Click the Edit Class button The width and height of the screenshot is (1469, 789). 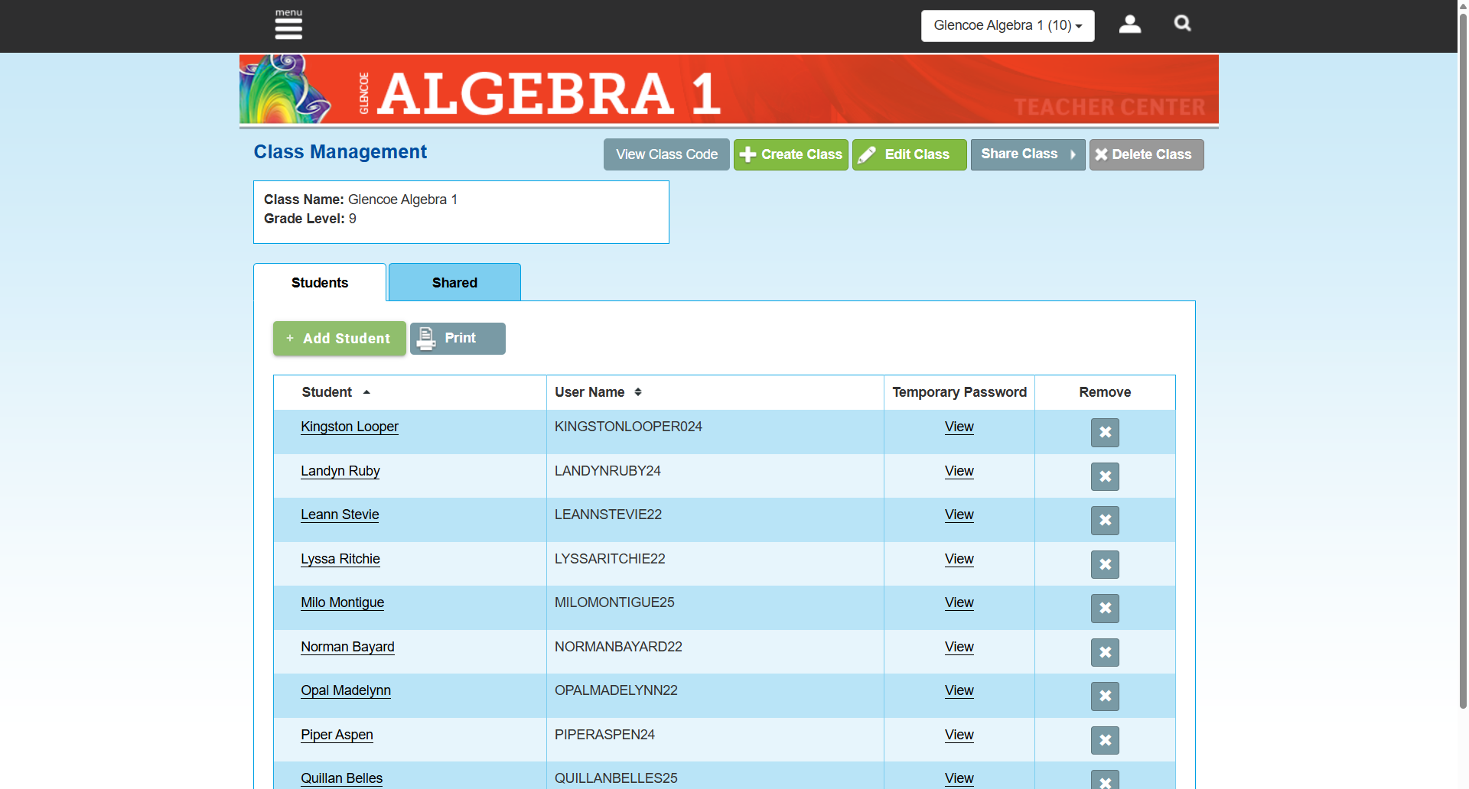(x=910, y=154)
